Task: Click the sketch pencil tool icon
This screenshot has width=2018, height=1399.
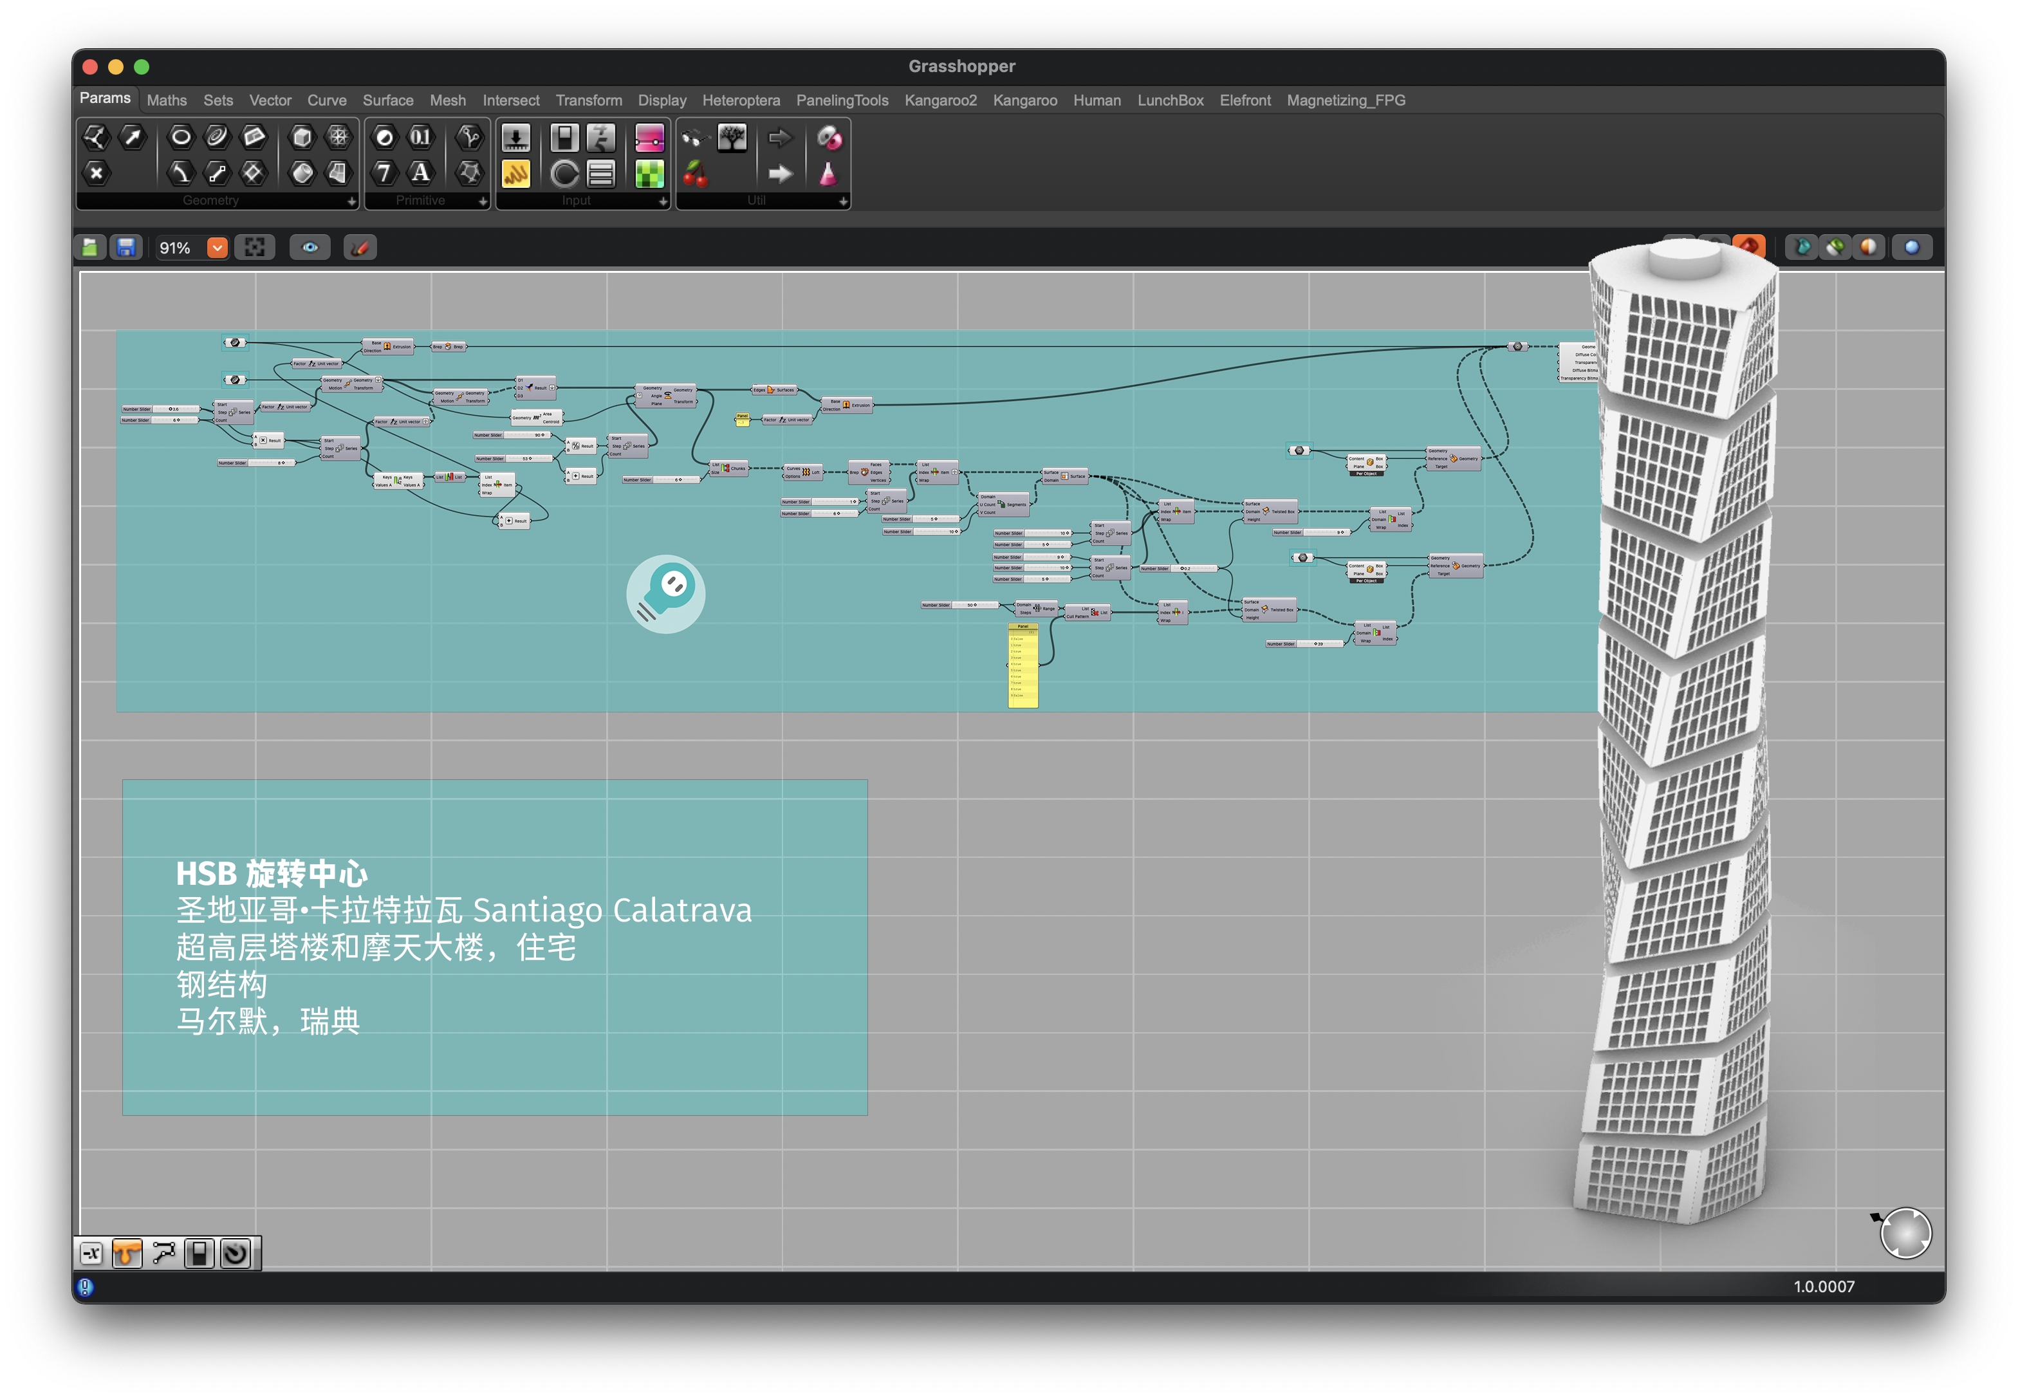Action: (360, 248)
